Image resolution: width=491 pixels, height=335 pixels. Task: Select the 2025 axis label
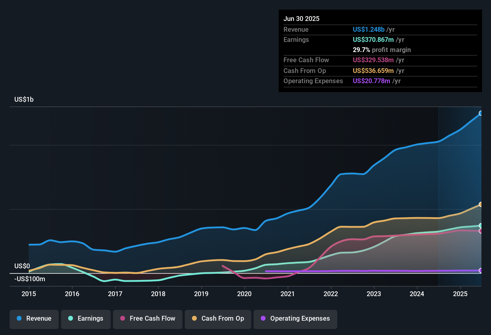460,294
